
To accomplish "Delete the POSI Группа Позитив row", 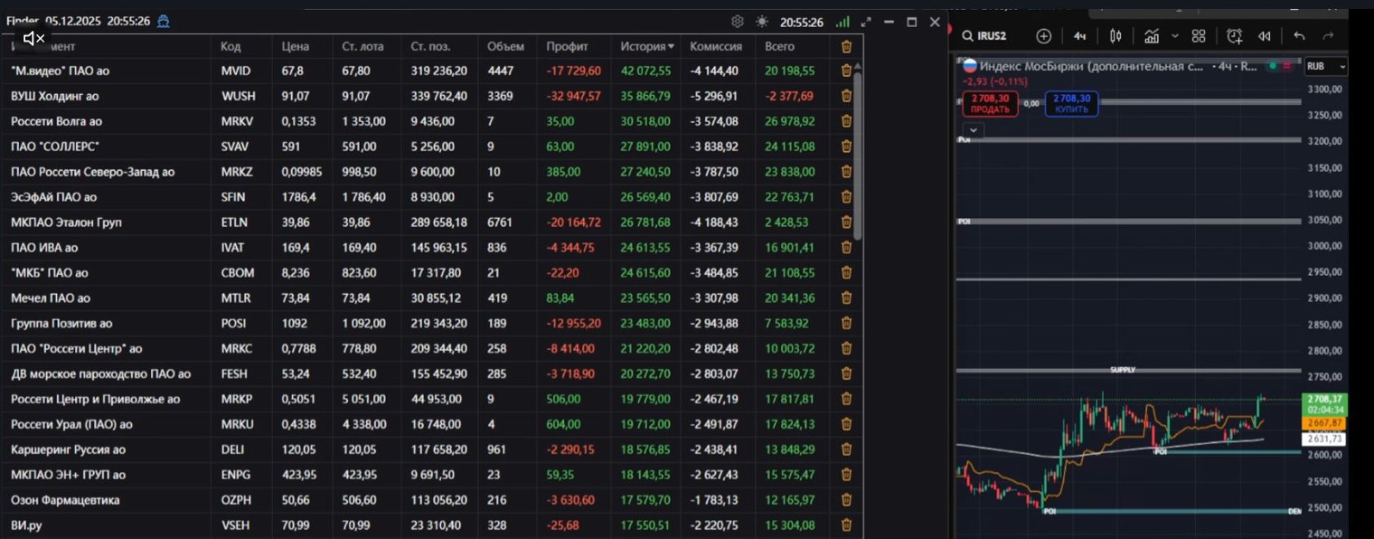I will 846,324.
